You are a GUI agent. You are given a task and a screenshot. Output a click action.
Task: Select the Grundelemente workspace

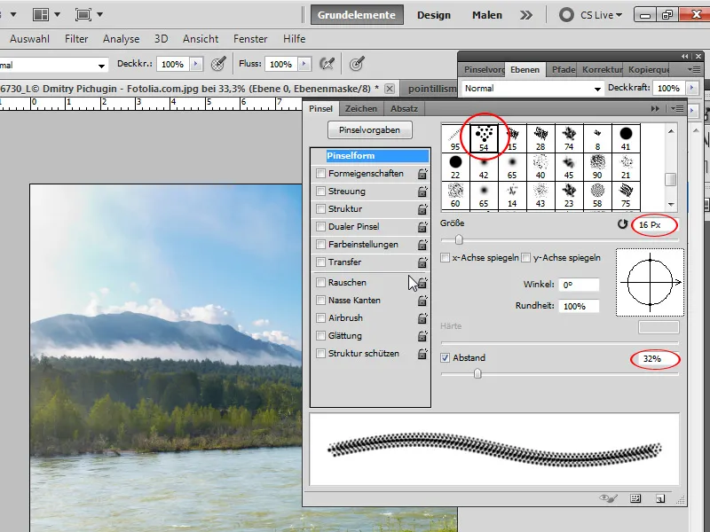pos(357,15)
